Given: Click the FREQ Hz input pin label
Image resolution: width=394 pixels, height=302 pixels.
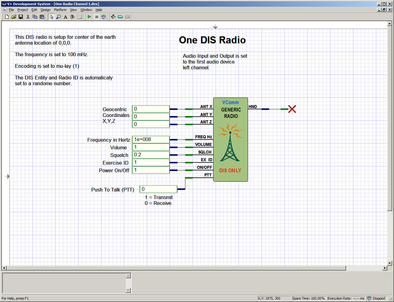Looking at the screenshot, I should (x=203, y=137).
